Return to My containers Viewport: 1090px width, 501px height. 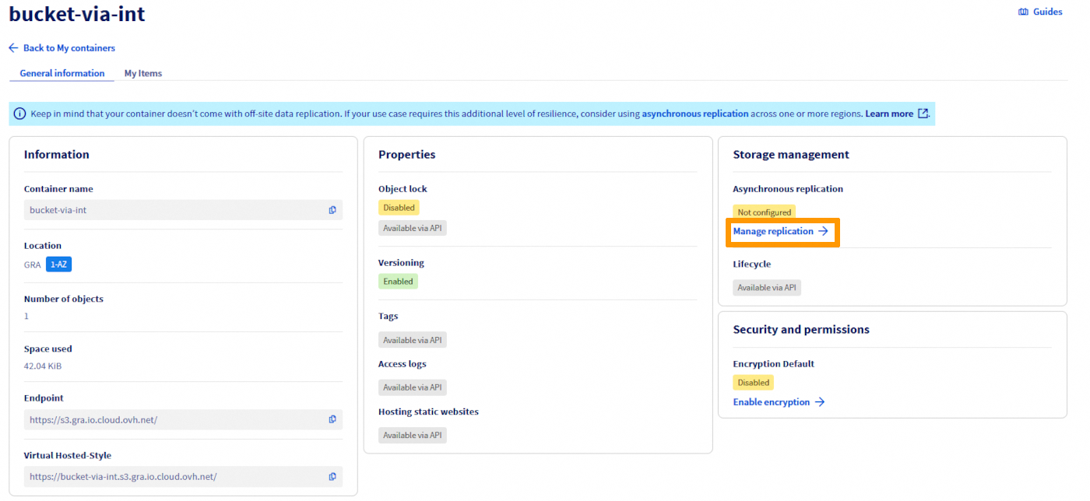[x=69, y=47]
